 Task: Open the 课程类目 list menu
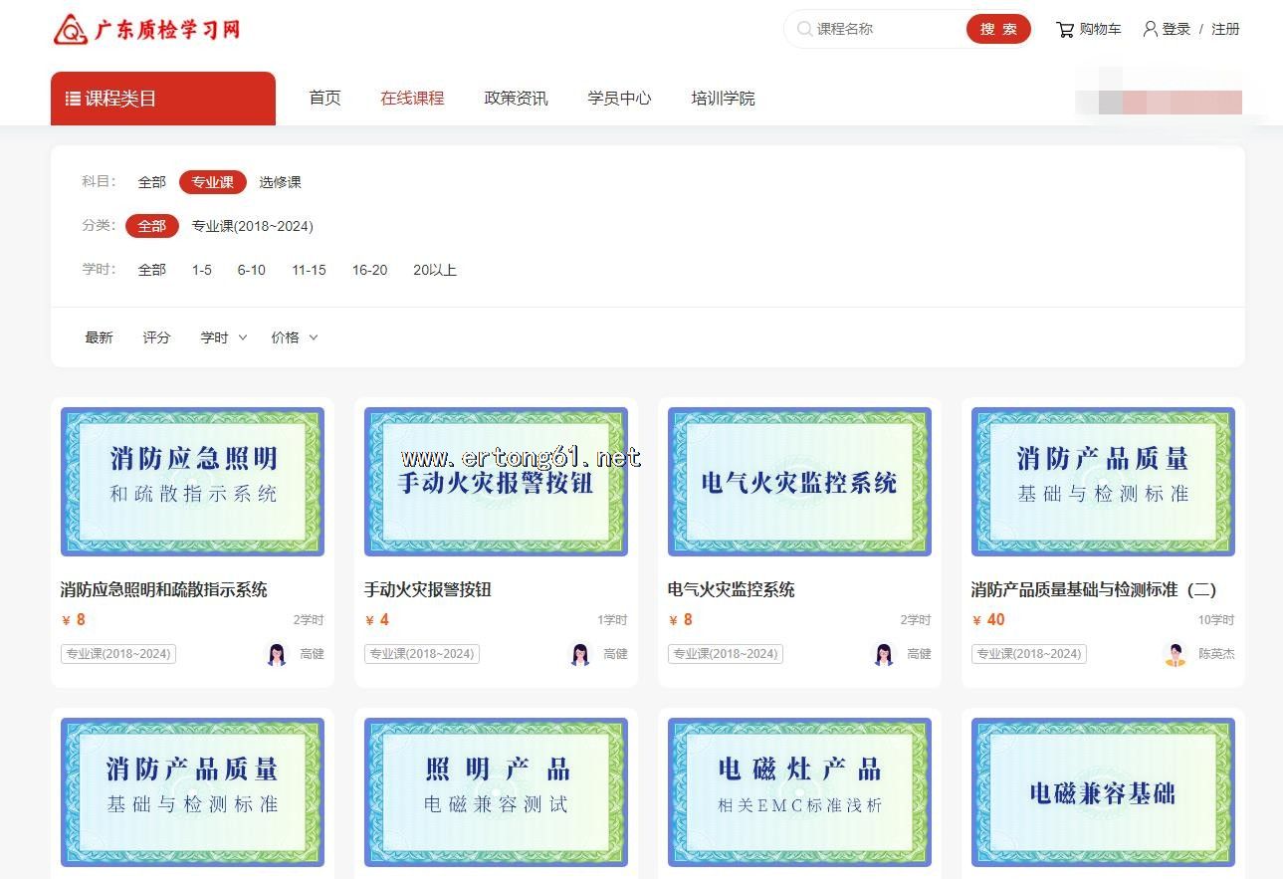162,99
